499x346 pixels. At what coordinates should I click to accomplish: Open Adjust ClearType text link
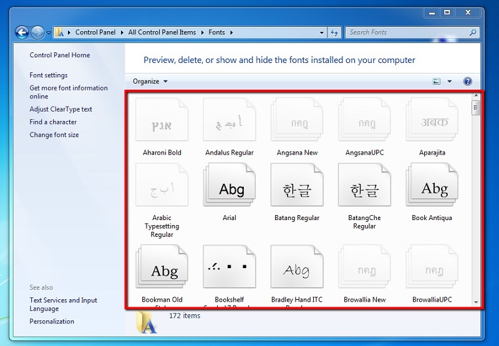click(x=61, y=109)
